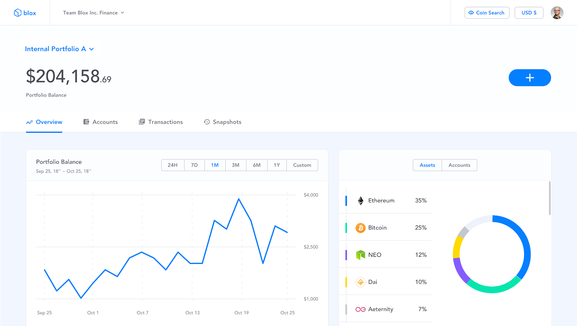This screenshot has height=326, width=577.
Task: Click the Bitcoin coin icon
Action: coord(360,228)
